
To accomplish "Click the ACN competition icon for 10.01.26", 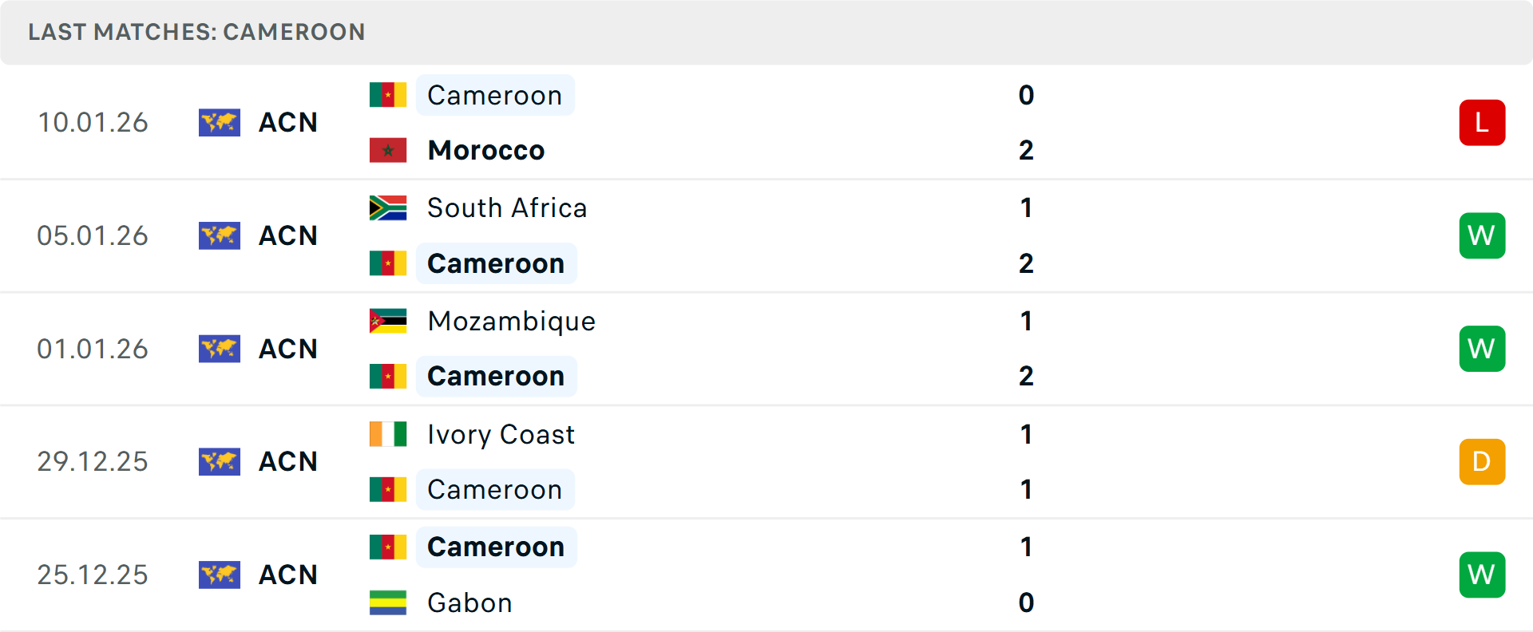I will pos(220,122).
